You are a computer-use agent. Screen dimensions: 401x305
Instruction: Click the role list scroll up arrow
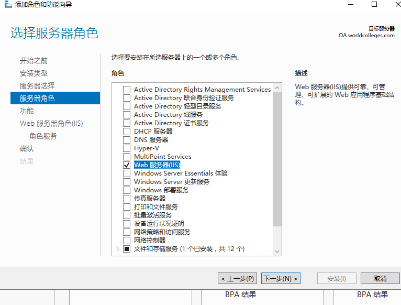(x=277, y=88)
